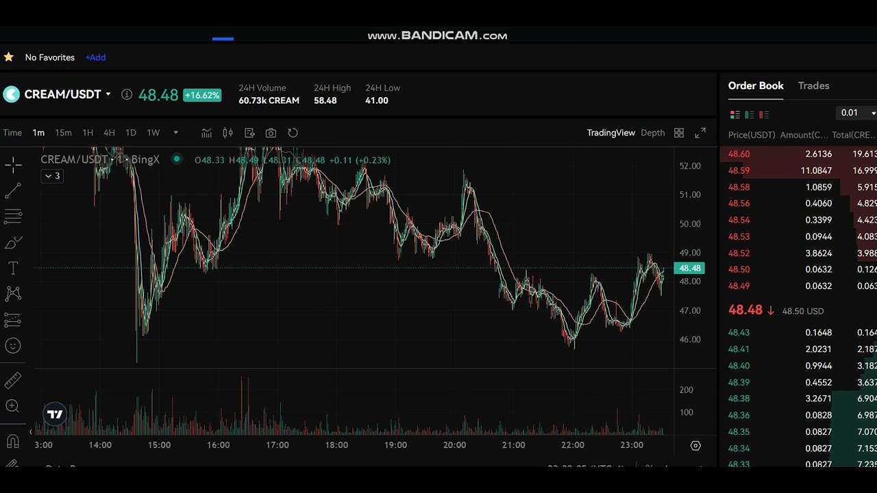Click the green market status dot

point(177,160)
